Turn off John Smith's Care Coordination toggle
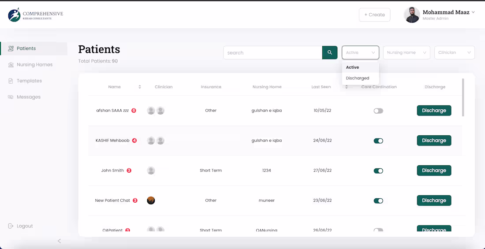 coord(378,171)
